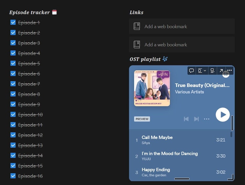Toggle the Episode 14 checkbox
The width and height of the screenshot is (245, 185).
[x=13, y=155]
